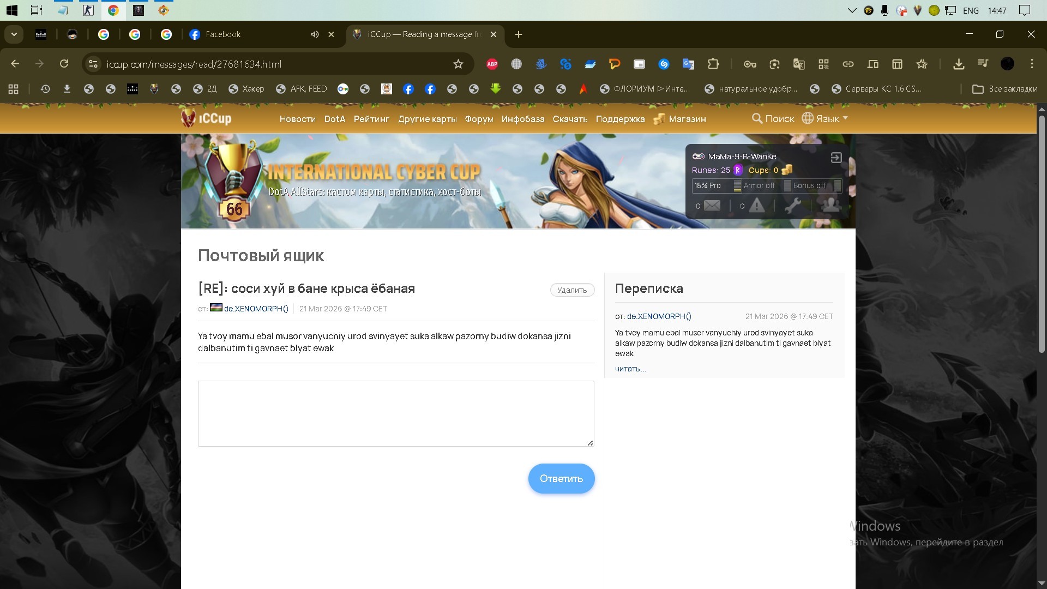1047x589 pixels.
Task: Open settings via the wrench icon
Action: [792, 206]
